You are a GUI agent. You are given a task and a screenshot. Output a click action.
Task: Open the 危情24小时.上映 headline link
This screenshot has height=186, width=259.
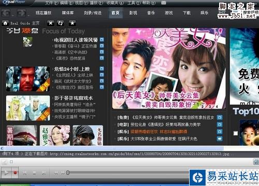pyautogui.click(x=72, y=69)
